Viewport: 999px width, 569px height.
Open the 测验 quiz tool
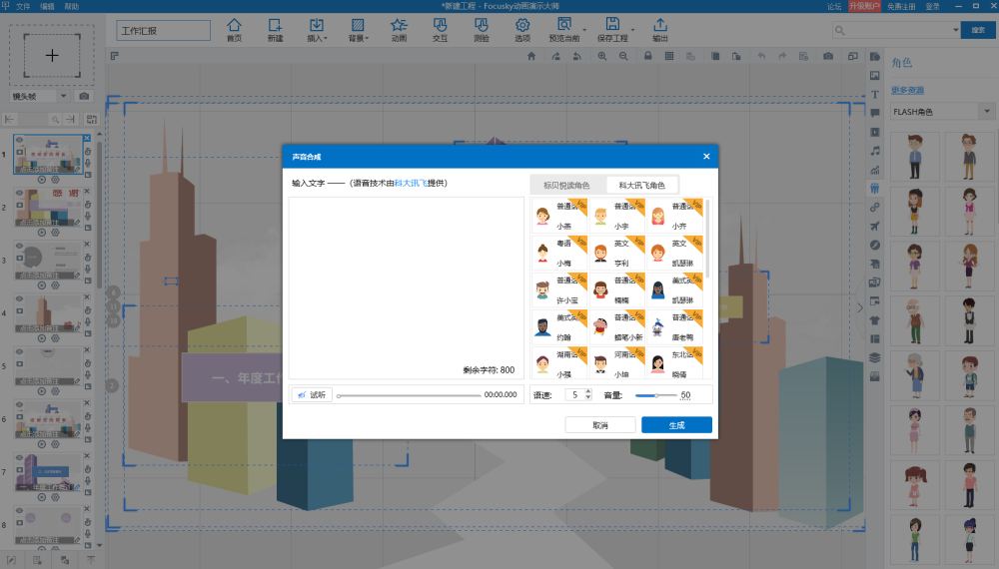482,29
